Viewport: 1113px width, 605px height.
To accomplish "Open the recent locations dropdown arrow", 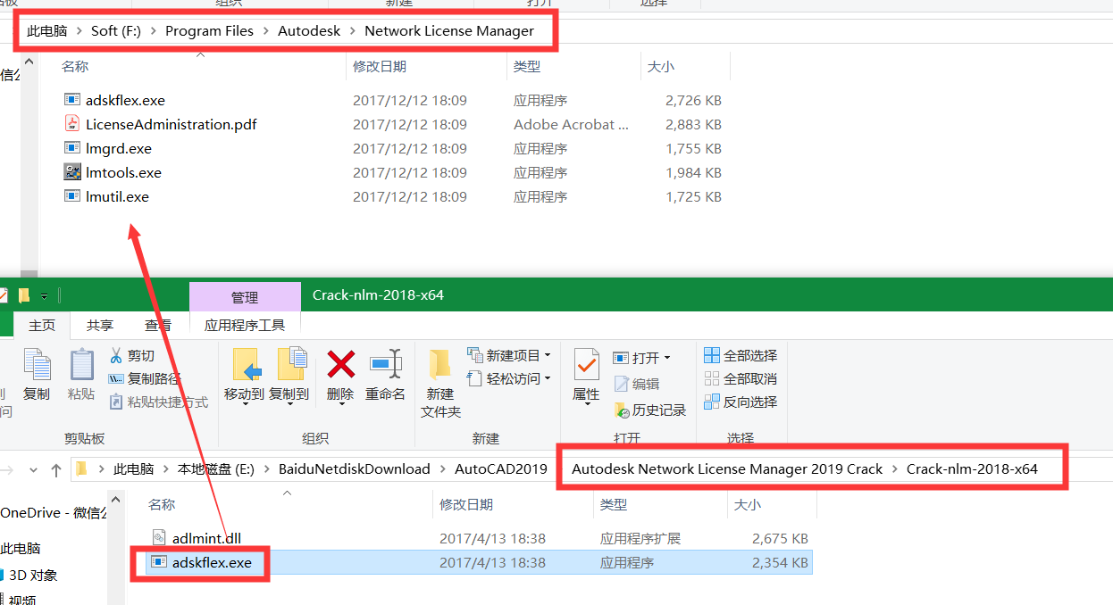I will point(34,468).
